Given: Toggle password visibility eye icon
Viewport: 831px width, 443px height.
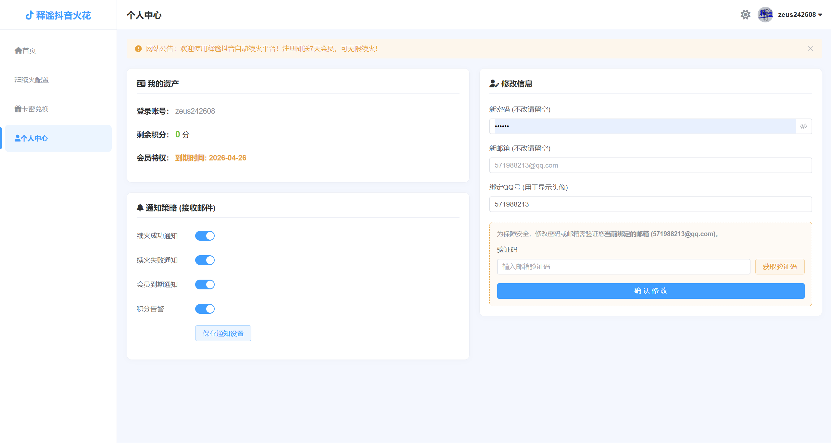Looking at the screenshot, I should 803,126.
